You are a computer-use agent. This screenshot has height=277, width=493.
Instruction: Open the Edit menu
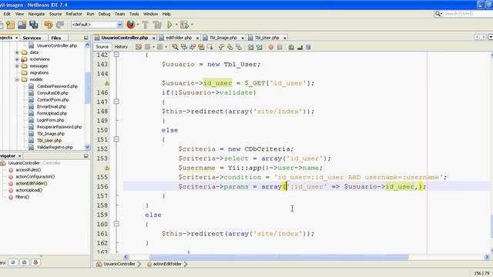pos(7,14)
